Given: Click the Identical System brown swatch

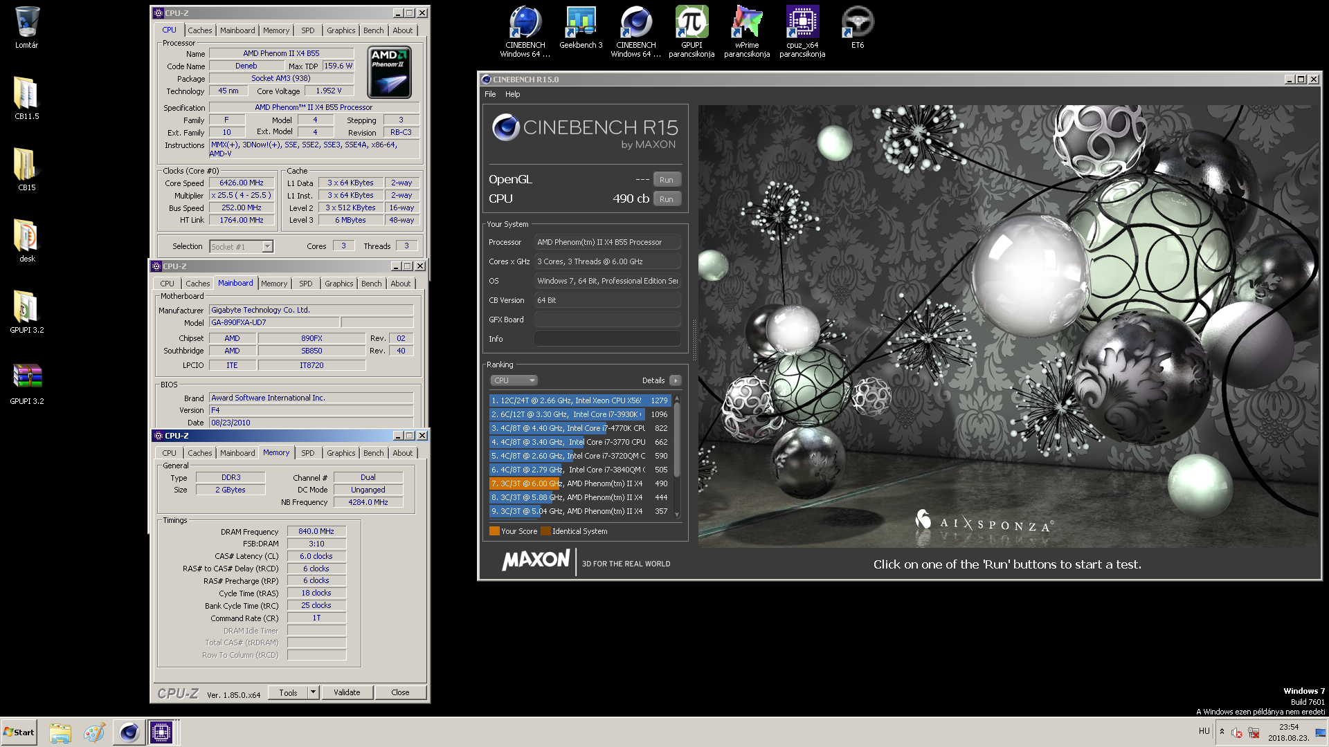Looking at the screenshot, I should [545, 531].
